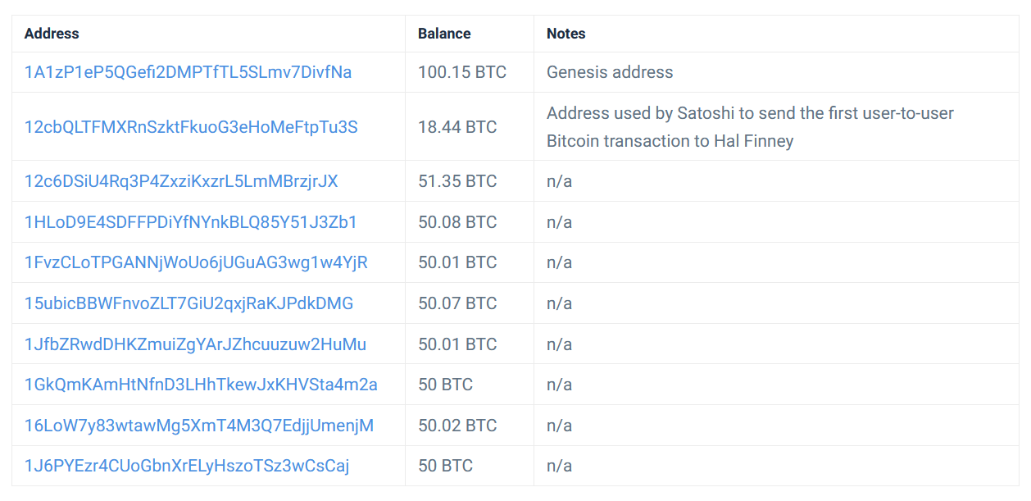Click the 51.35 BTC balance value

point(457,181)
